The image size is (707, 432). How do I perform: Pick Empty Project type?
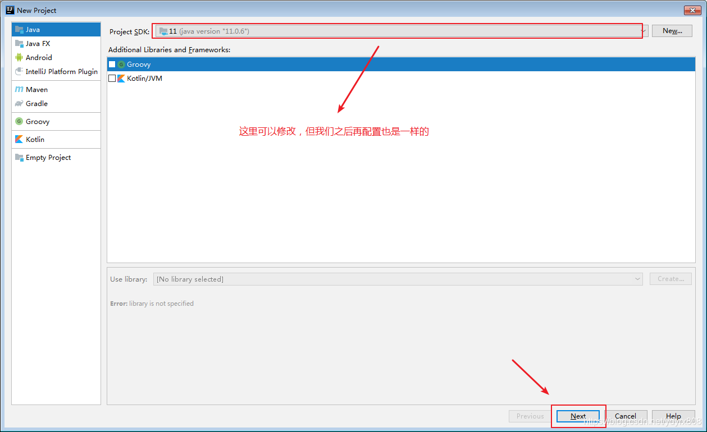pyautogui.click(x=56, y=158)
